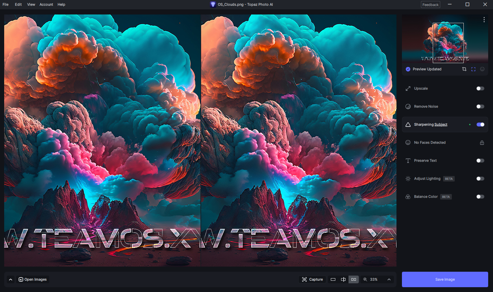Enable the Remove Noise toggle
The height and width of the screenshot is (292, 493).
point(480,107)
